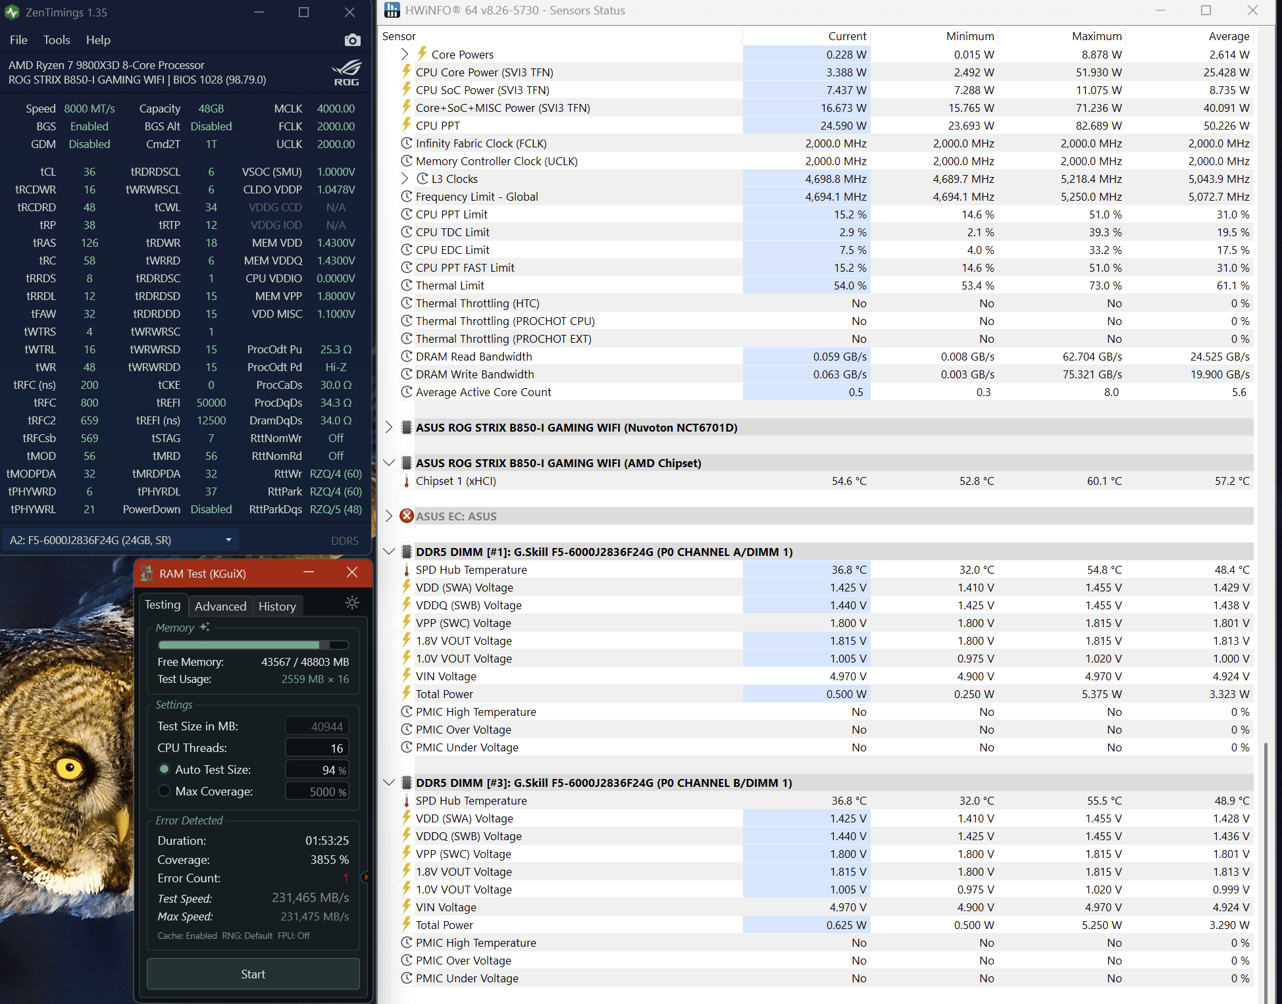
Task: Open the ZenTimings Tools menu
Action: click(57, 40)
